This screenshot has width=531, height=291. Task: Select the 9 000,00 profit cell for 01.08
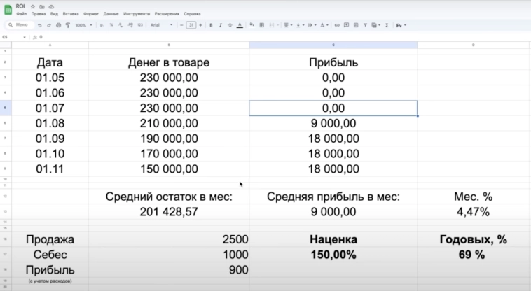pos(333,123)
